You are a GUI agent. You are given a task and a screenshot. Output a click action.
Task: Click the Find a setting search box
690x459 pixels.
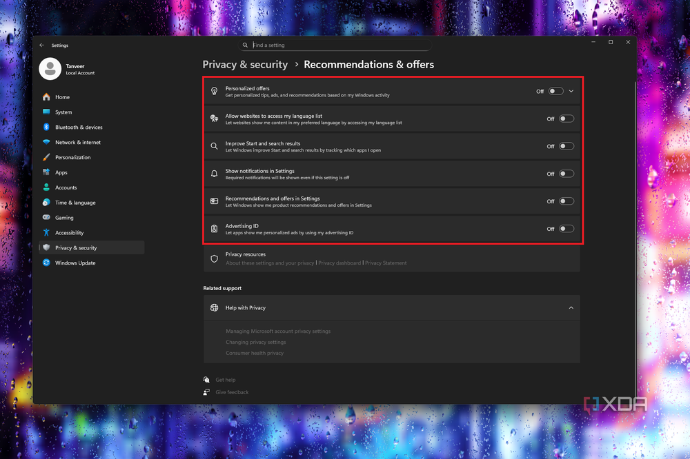pyautogui.click(x=335, y=45)
